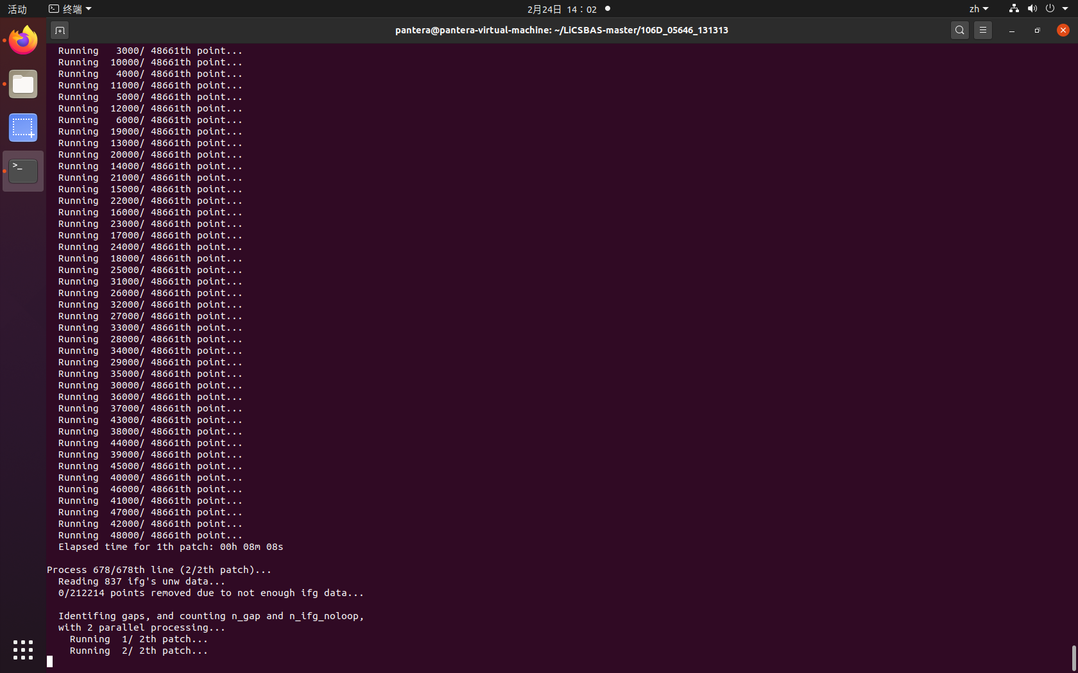
Task: Expand the system status menu arrow
Action: click(x=1064, y=9)
